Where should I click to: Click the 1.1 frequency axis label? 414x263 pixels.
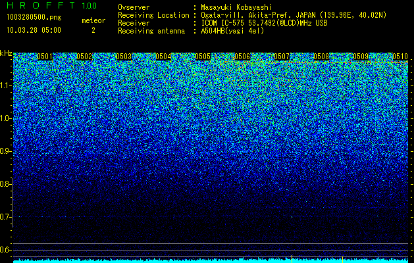click(x=5, y=85)
